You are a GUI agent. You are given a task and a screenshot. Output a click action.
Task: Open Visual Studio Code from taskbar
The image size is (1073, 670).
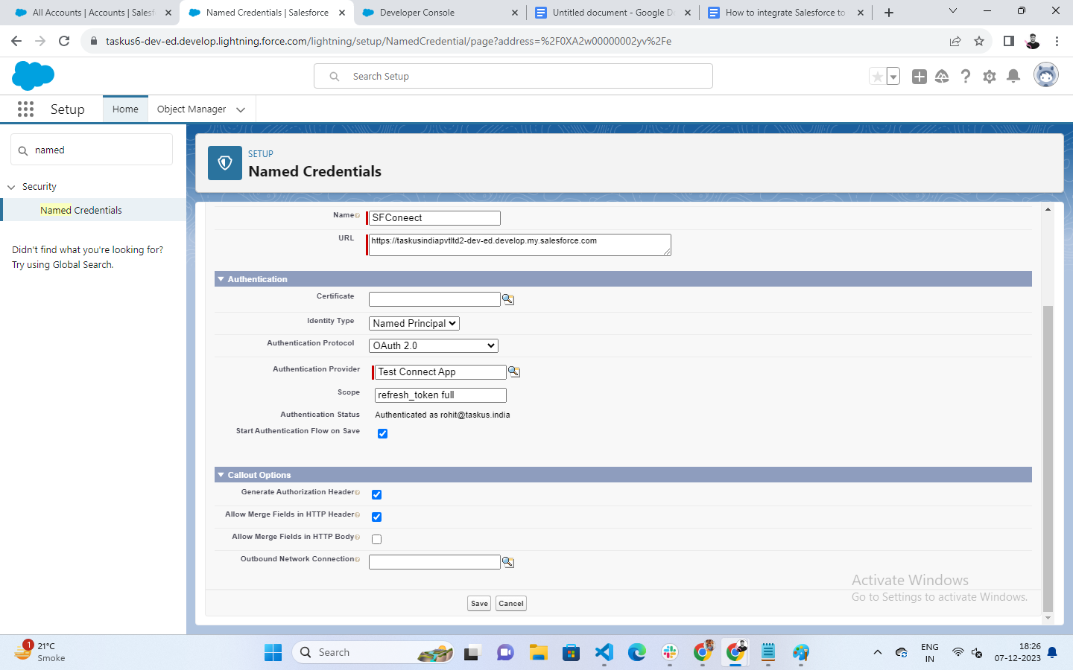pyautogui.click(x=604, y=653)
